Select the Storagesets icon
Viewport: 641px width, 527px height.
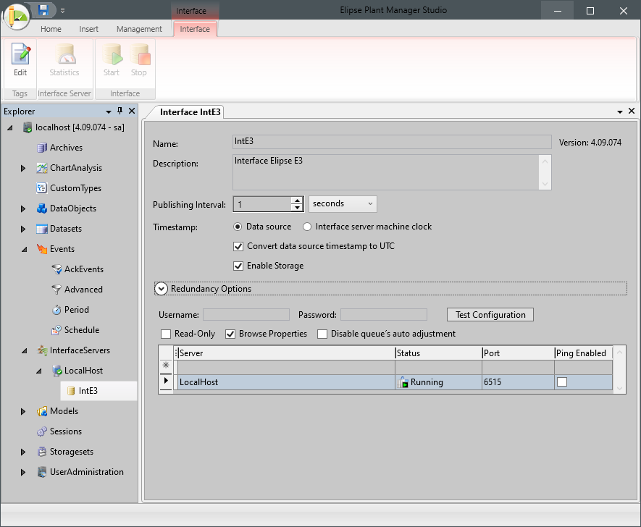(42, 452)
